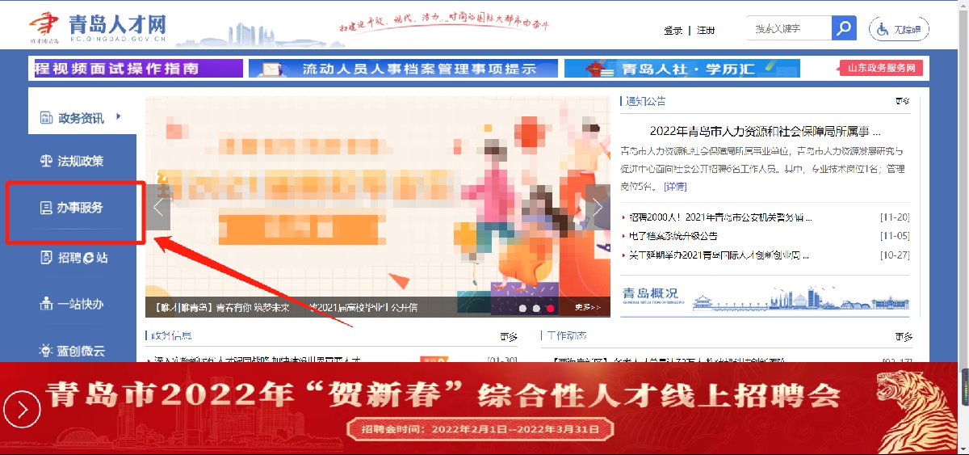Click the document icon beside 办事服务
The image size is (969, 455).
[46, 209]
